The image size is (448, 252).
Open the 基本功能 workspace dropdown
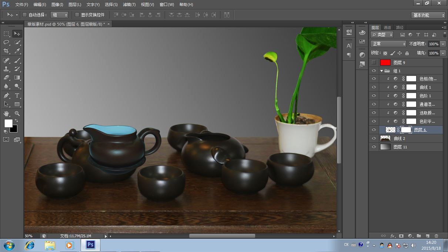[x=428, y=15]
